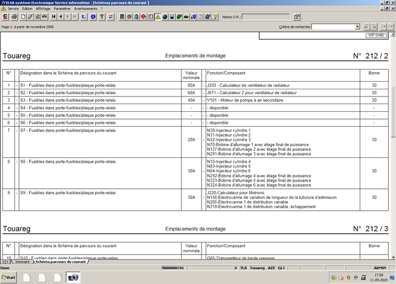Click the blue return-up-level arrow icon

click(x=84, y=17)
